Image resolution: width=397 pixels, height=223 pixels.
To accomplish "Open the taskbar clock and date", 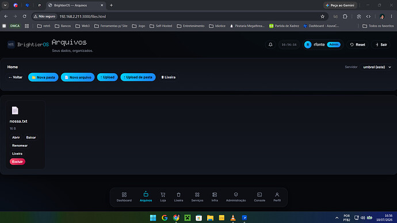I will 384,218.
